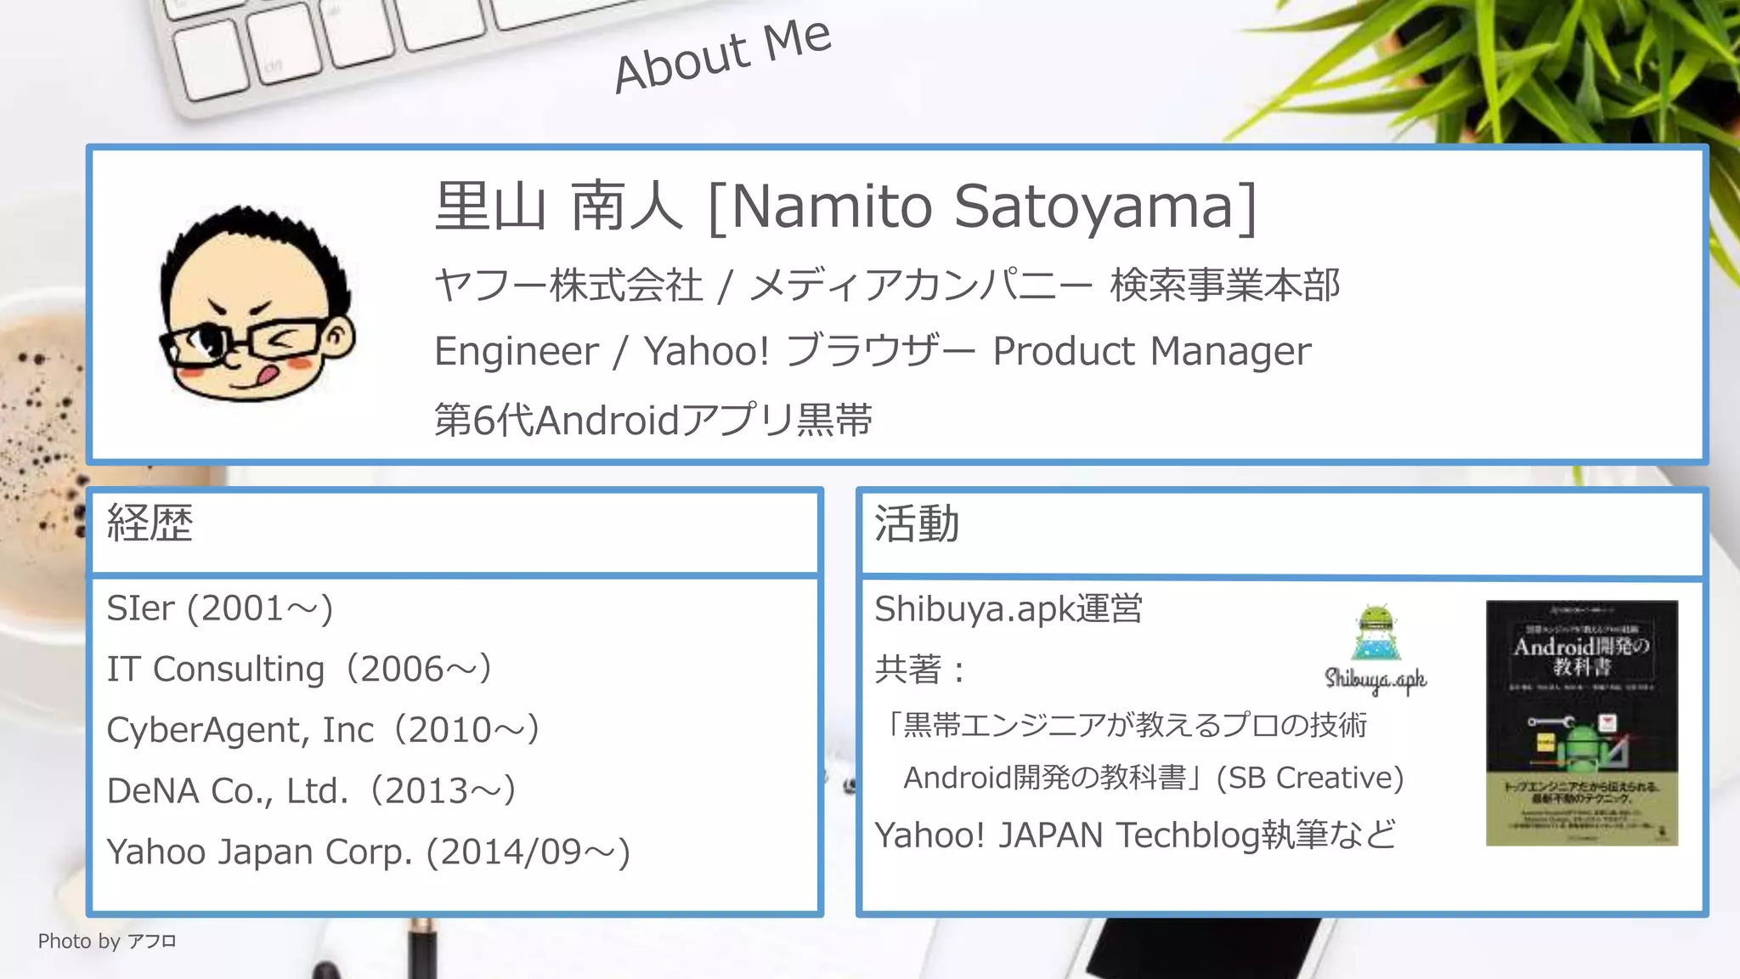The image size is (1740, 979).
Task: Click the "Photo by アフロ" credit
Action: [x=107, y=942]
